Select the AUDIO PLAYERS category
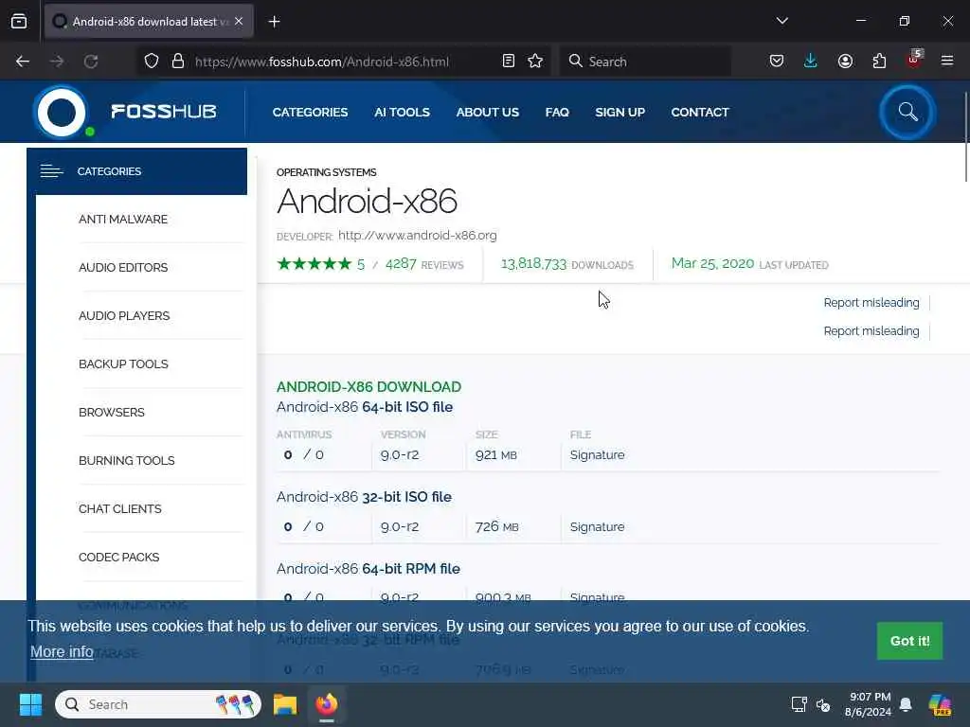Screen dimensions: 970x727 tap(124, 316)
